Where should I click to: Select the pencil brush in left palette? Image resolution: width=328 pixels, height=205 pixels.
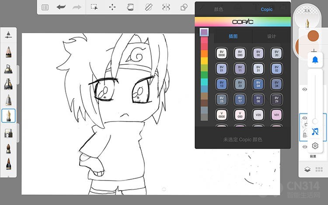click(8, 52)
